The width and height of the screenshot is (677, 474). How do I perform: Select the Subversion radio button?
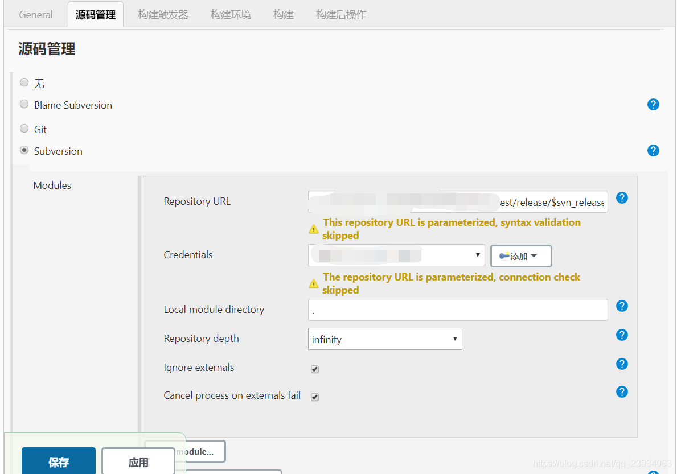pyautogui.click(x=24, y=150)
